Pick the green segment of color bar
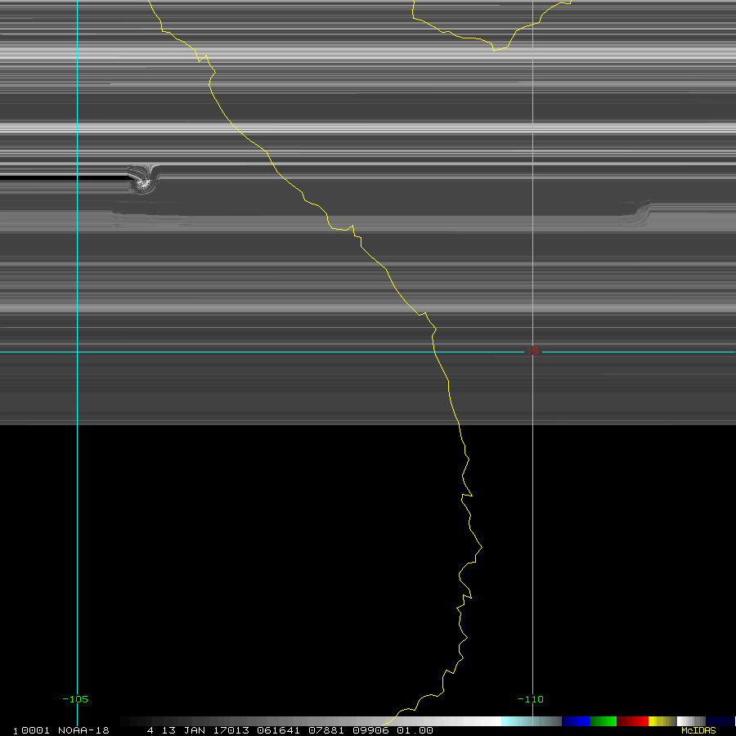736x736 pixels. pyautogui.click(x=604, y=721)
